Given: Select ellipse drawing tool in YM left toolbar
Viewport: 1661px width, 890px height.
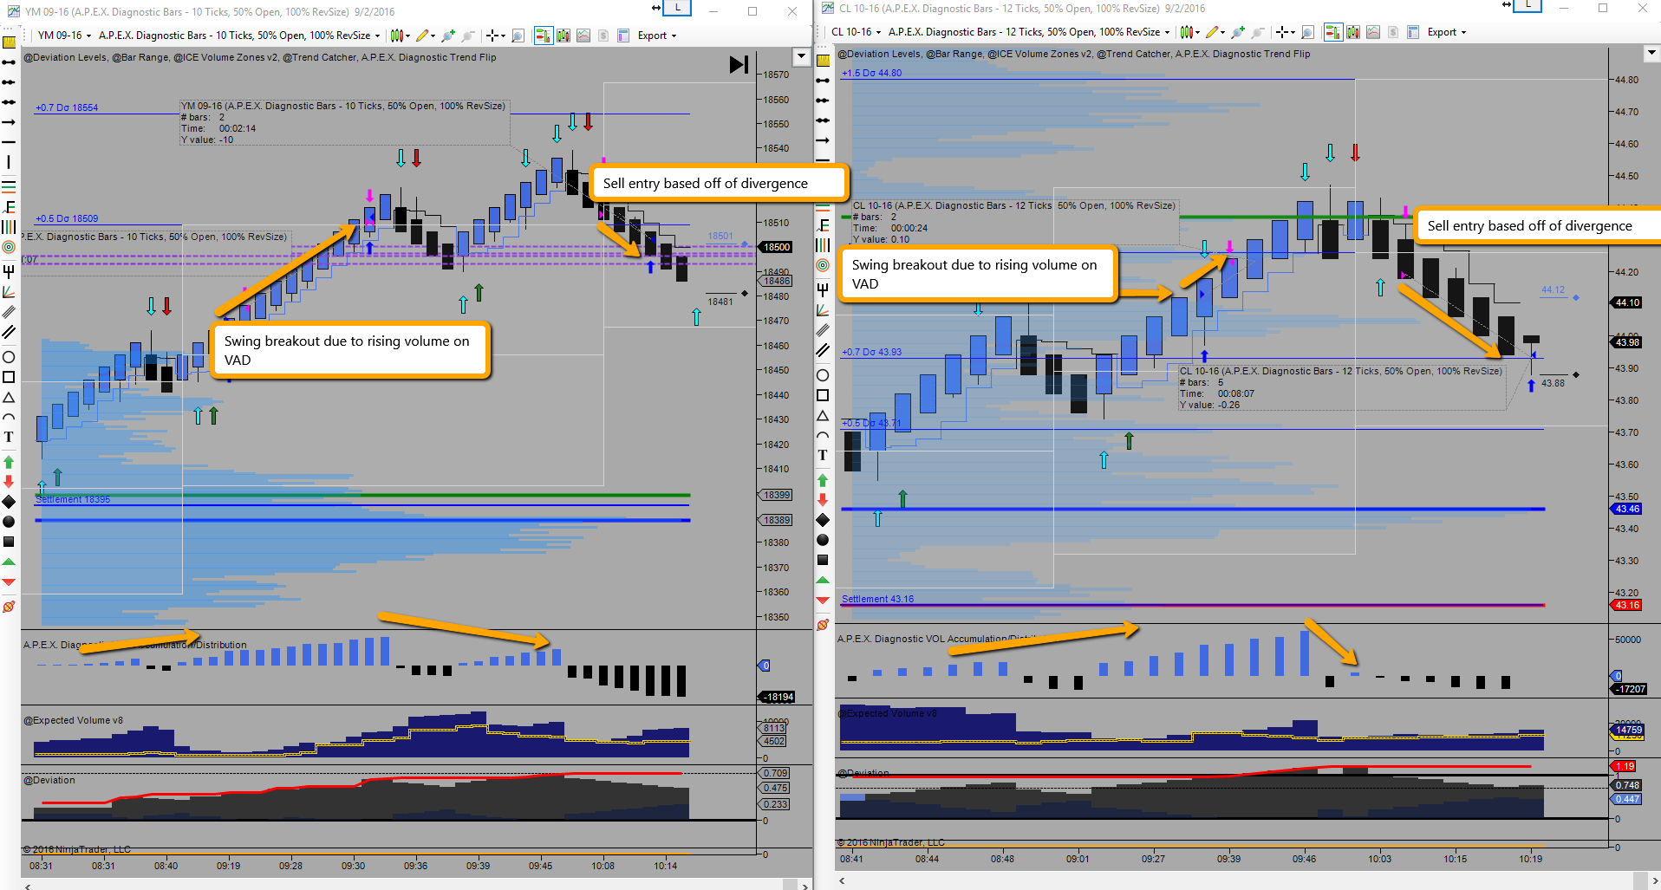Looking at the screenshot, I should tap(9, 357).
